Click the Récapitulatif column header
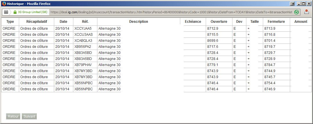 [37, 22]
